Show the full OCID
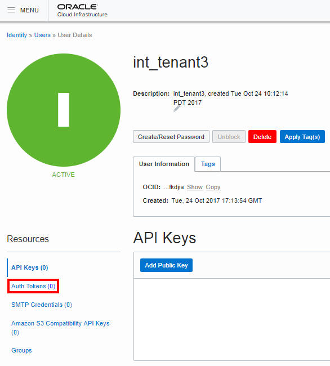The image size is (330, 366). click(x=195, y=187)
